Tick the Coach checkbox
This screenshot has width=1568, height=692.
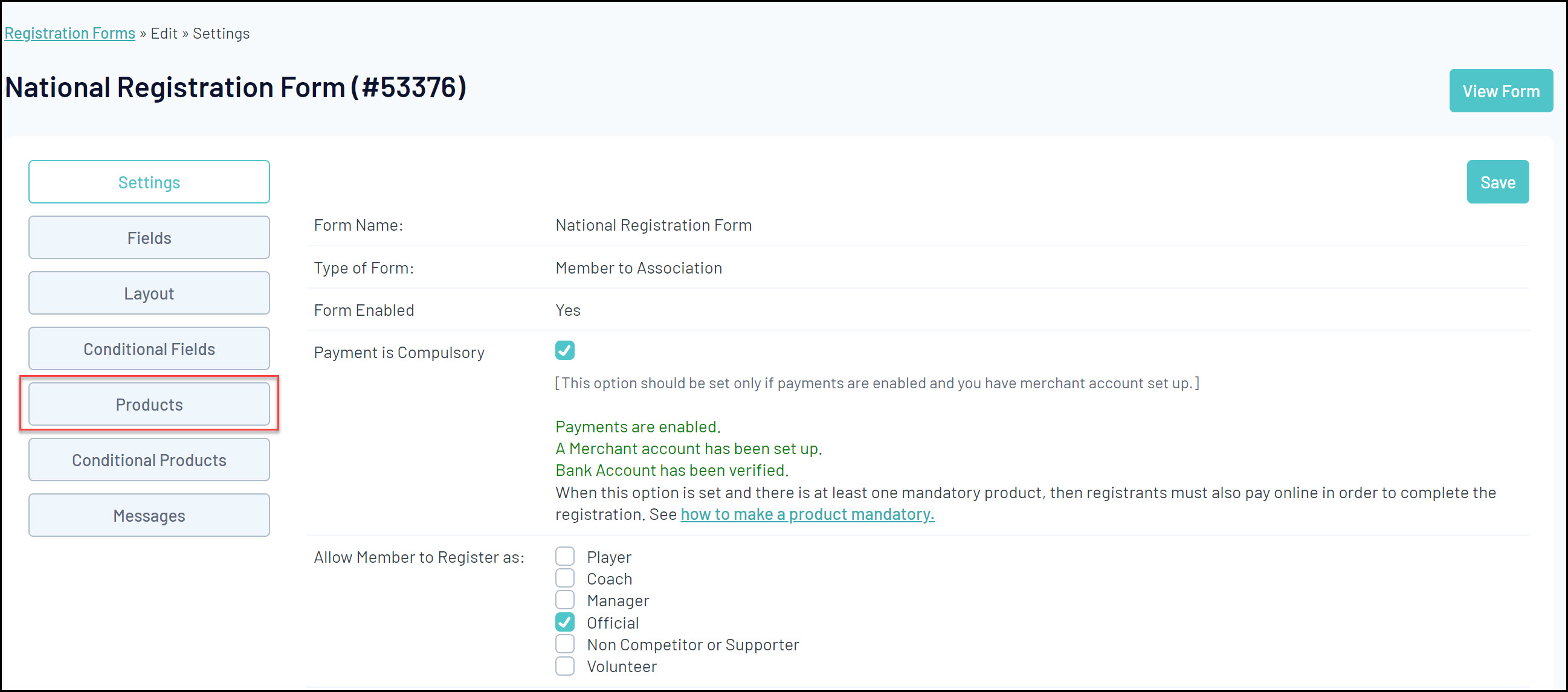(564, 578)
